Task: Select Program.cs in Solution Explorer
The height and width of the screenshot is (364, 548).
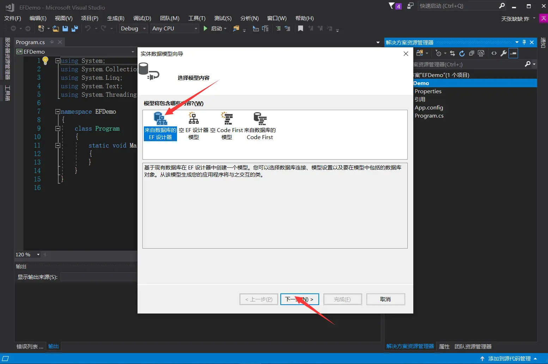Action: tap(429, 116)
